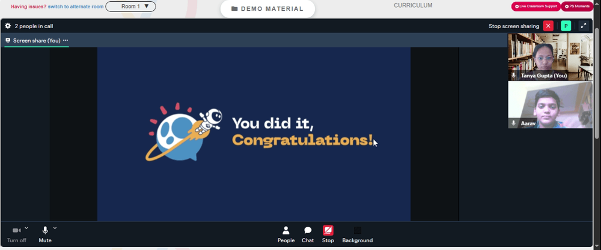Click 'Stop screen sharing' label
Image resolution: width=601 pixels, height=250 pixels.
tap(514, 26)
